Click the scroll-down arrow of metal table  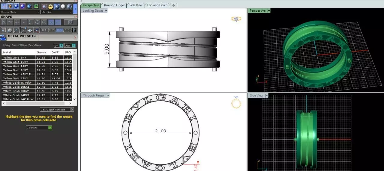tap(75, 99)
